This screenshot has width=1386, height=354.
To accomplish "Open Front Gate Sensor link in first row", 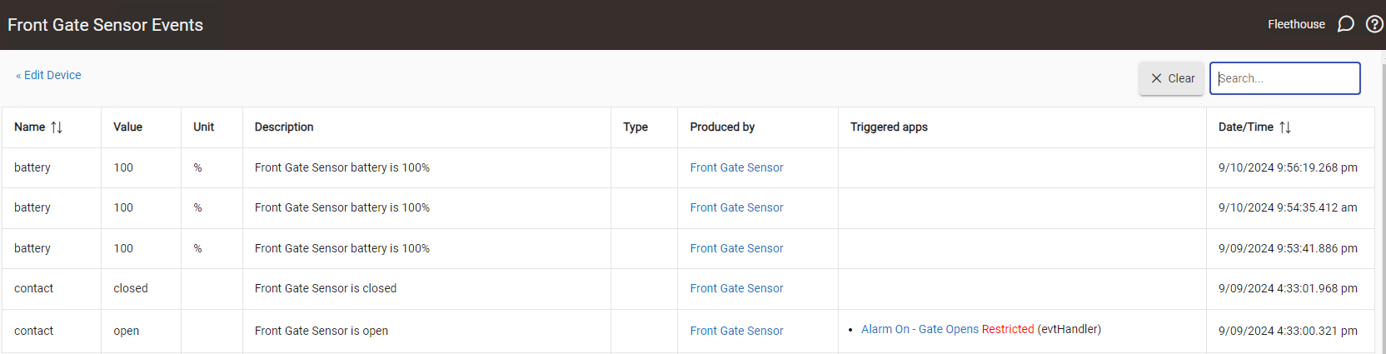I will (736, 167).
